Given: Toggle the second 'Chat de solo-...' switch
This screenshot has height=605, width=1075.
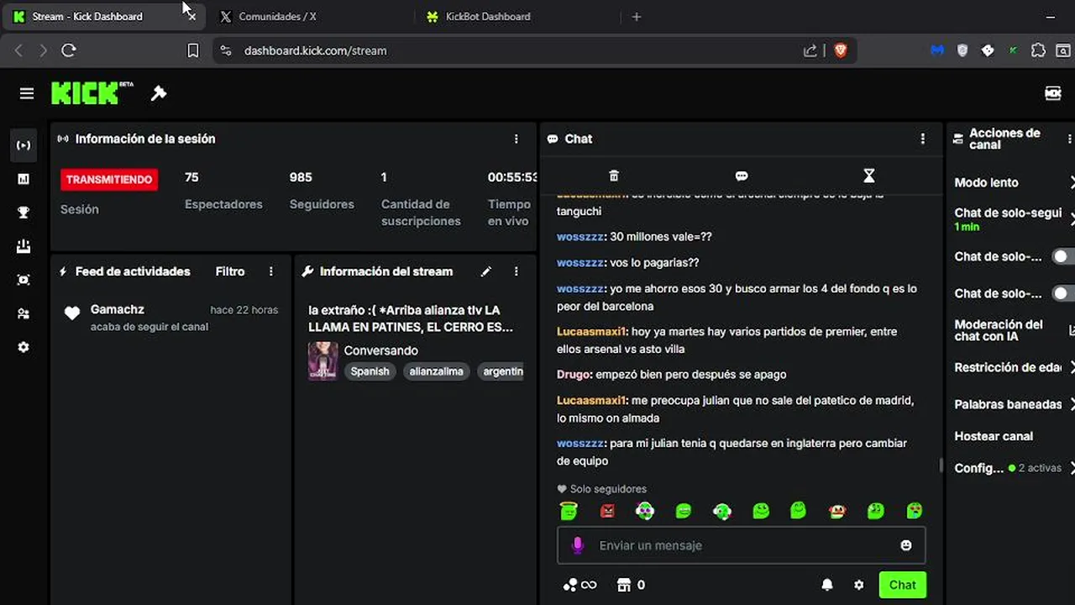Looking at the screenshot, I should [1063, 293].
